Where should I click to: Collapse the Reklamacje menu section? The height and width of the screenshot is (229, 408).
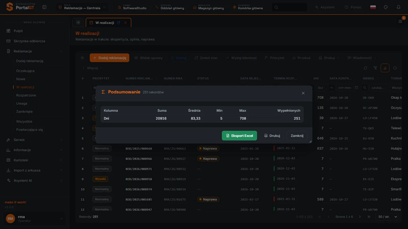(x=34, y=51)
